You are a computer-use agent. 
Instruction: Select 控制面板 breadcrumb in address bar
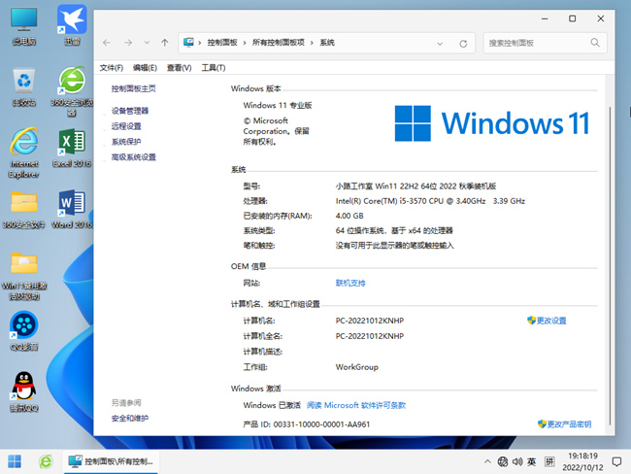[222, 43]
